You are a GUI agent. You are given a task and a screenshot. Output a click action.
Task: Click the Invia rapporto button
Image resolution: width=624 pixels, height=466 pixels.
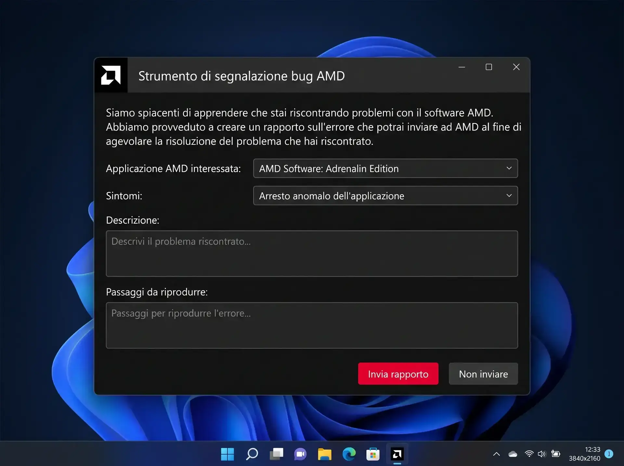click(x=398, y=374)
